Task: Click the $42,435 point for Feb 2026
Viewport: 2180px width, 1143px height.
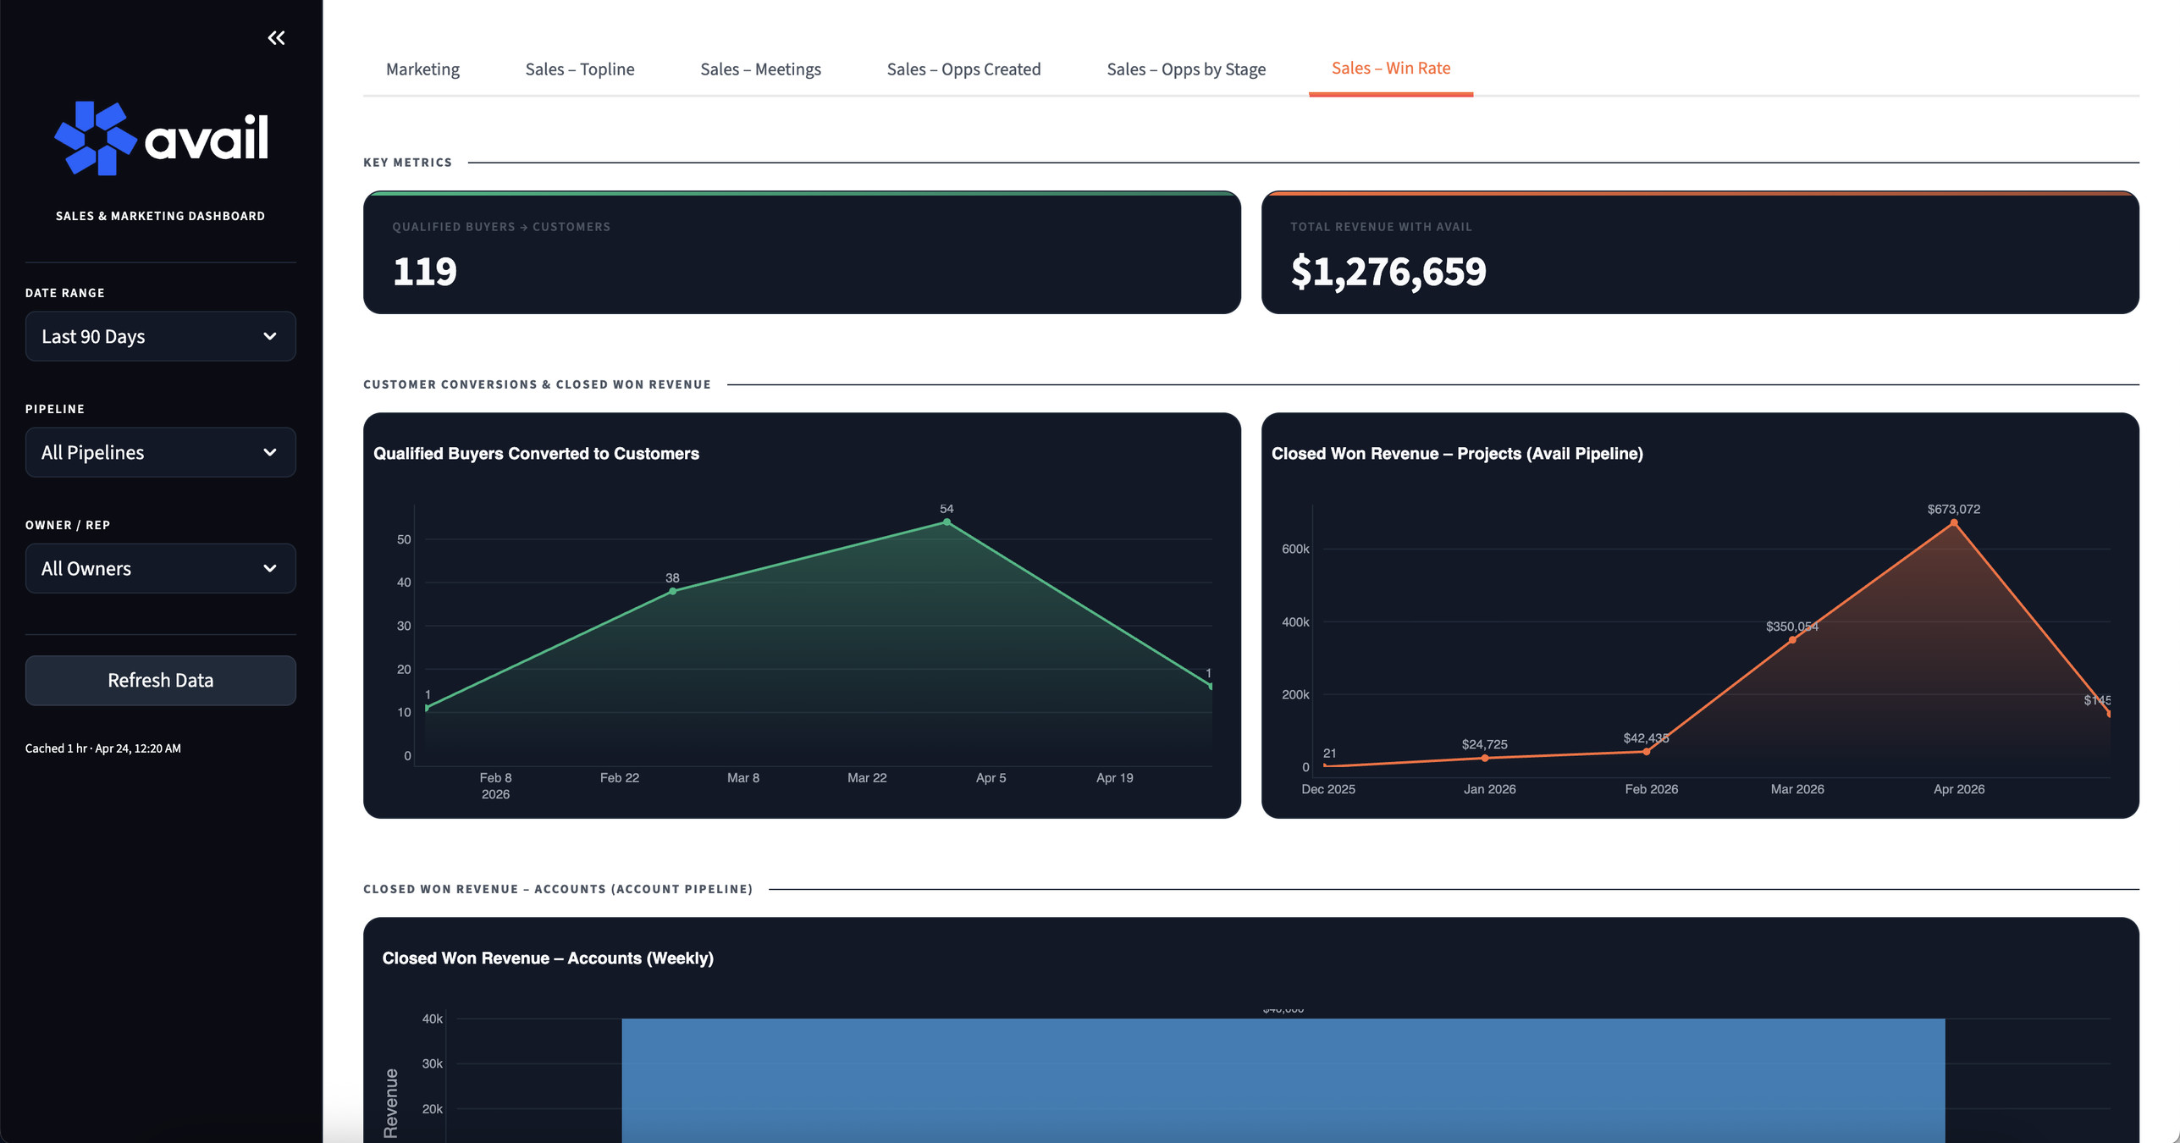Action: click(1645, 752)
